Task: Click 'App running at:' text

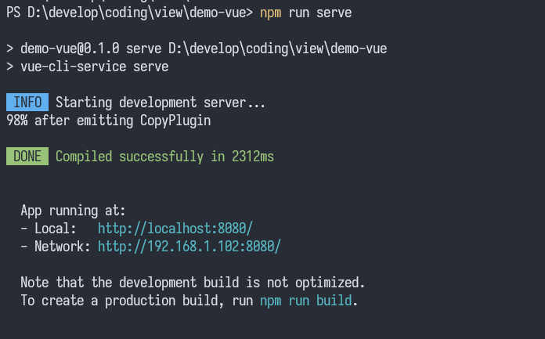Action: [73, 211]
